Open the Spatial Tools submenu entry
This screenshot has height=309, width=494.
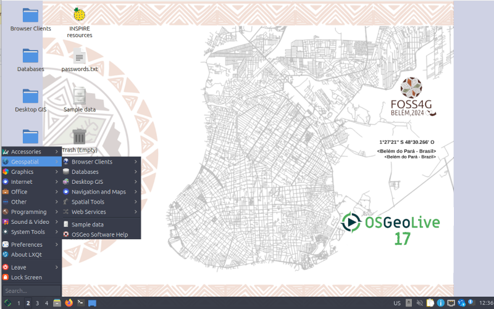click(101, 202)
